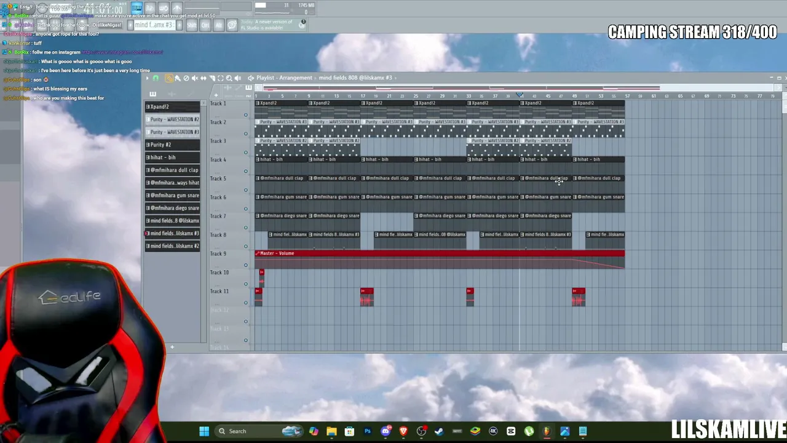Select the Zoom magnifier tool in the Playlist toolbar
The width and height of the screenshot is (787, 443).
coord(229,78)
